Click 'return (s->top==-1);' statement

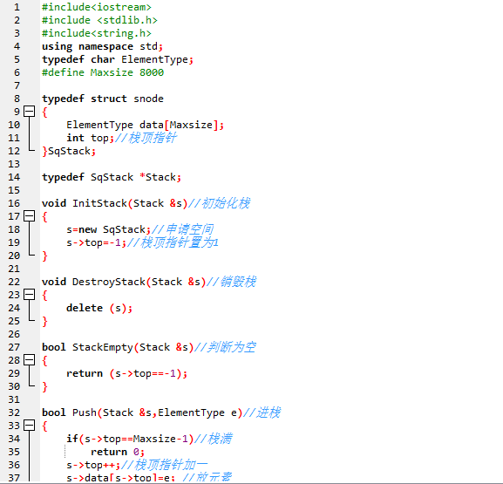pos(127,373)
